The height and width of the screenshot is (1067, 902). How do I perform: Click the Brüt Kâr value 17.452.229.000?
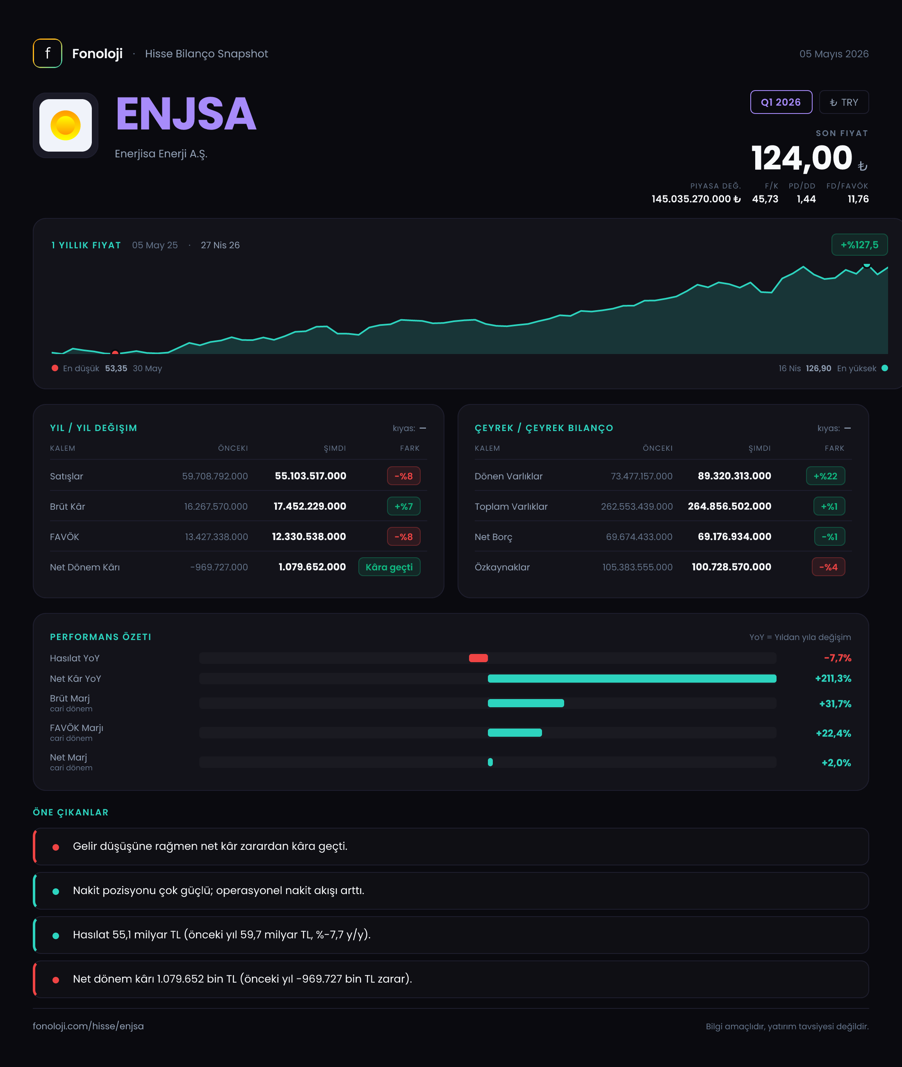[x=310, y=506]
